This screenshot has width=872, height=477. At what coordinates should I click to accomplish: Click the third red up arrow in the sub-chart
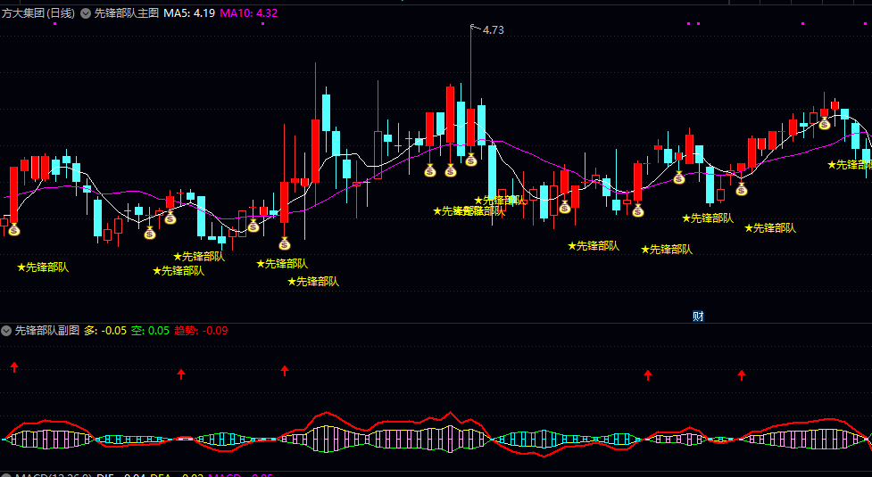click(285, 370)
